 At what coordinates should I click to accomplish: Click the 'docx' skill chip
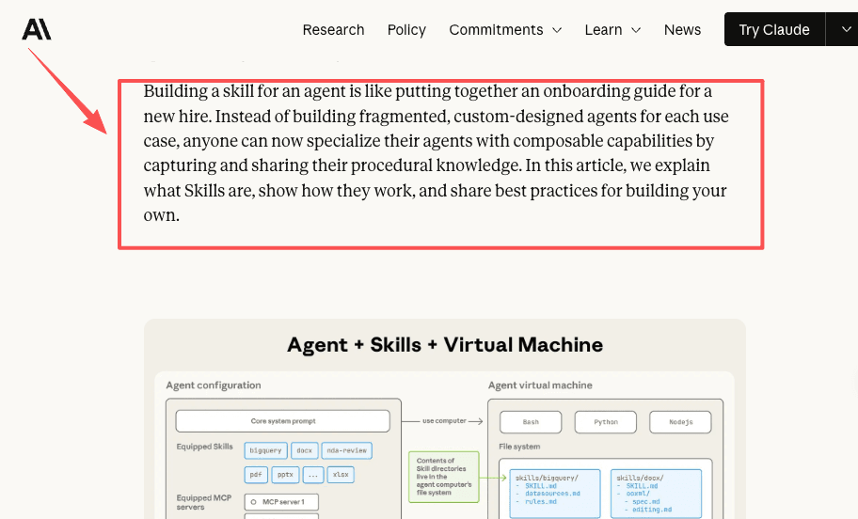pos(304,450)
